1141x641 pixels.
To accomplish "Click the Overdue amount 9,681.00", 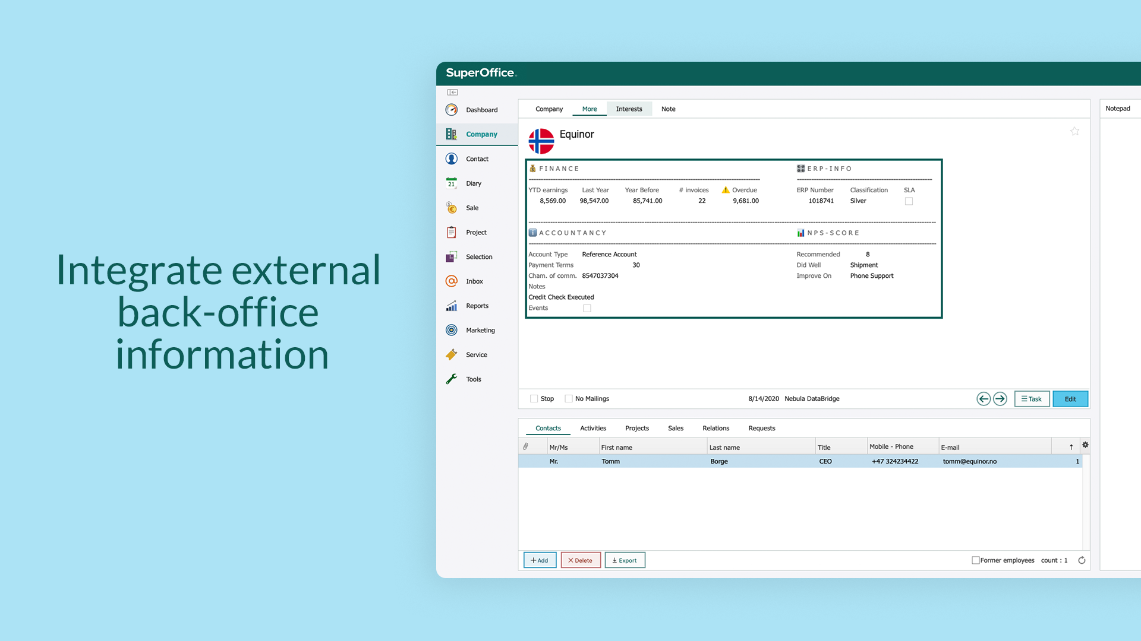I will (746, 201).
